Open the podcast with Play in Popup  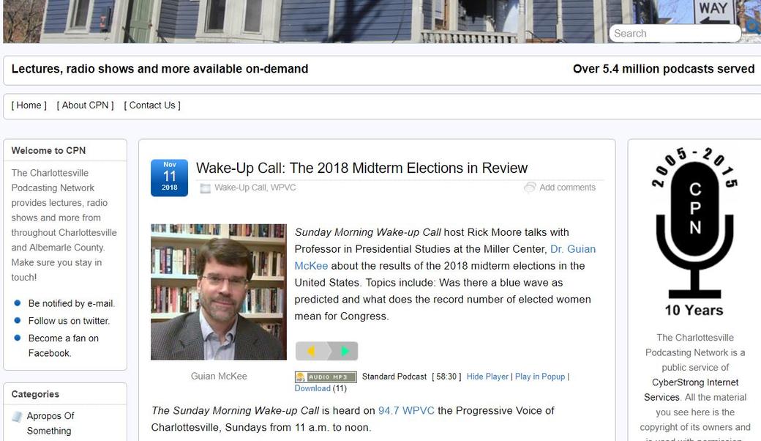tap(540, 377)
